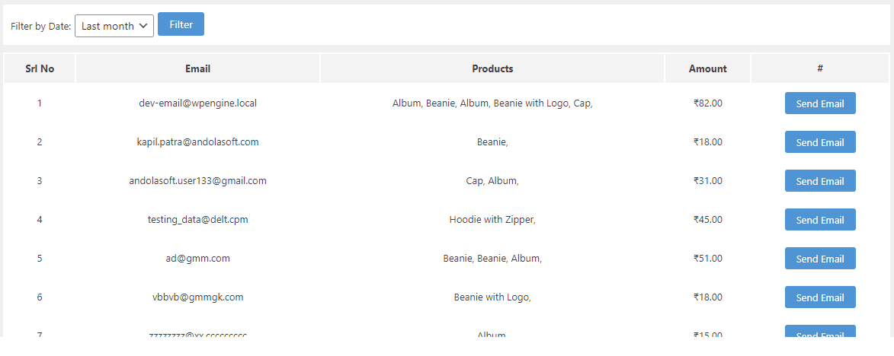Image resolution: width=894 pixels, height=356 pixels.
Task: Send email to andolasoft.user133@gmail.com
Action: [820, 181]
